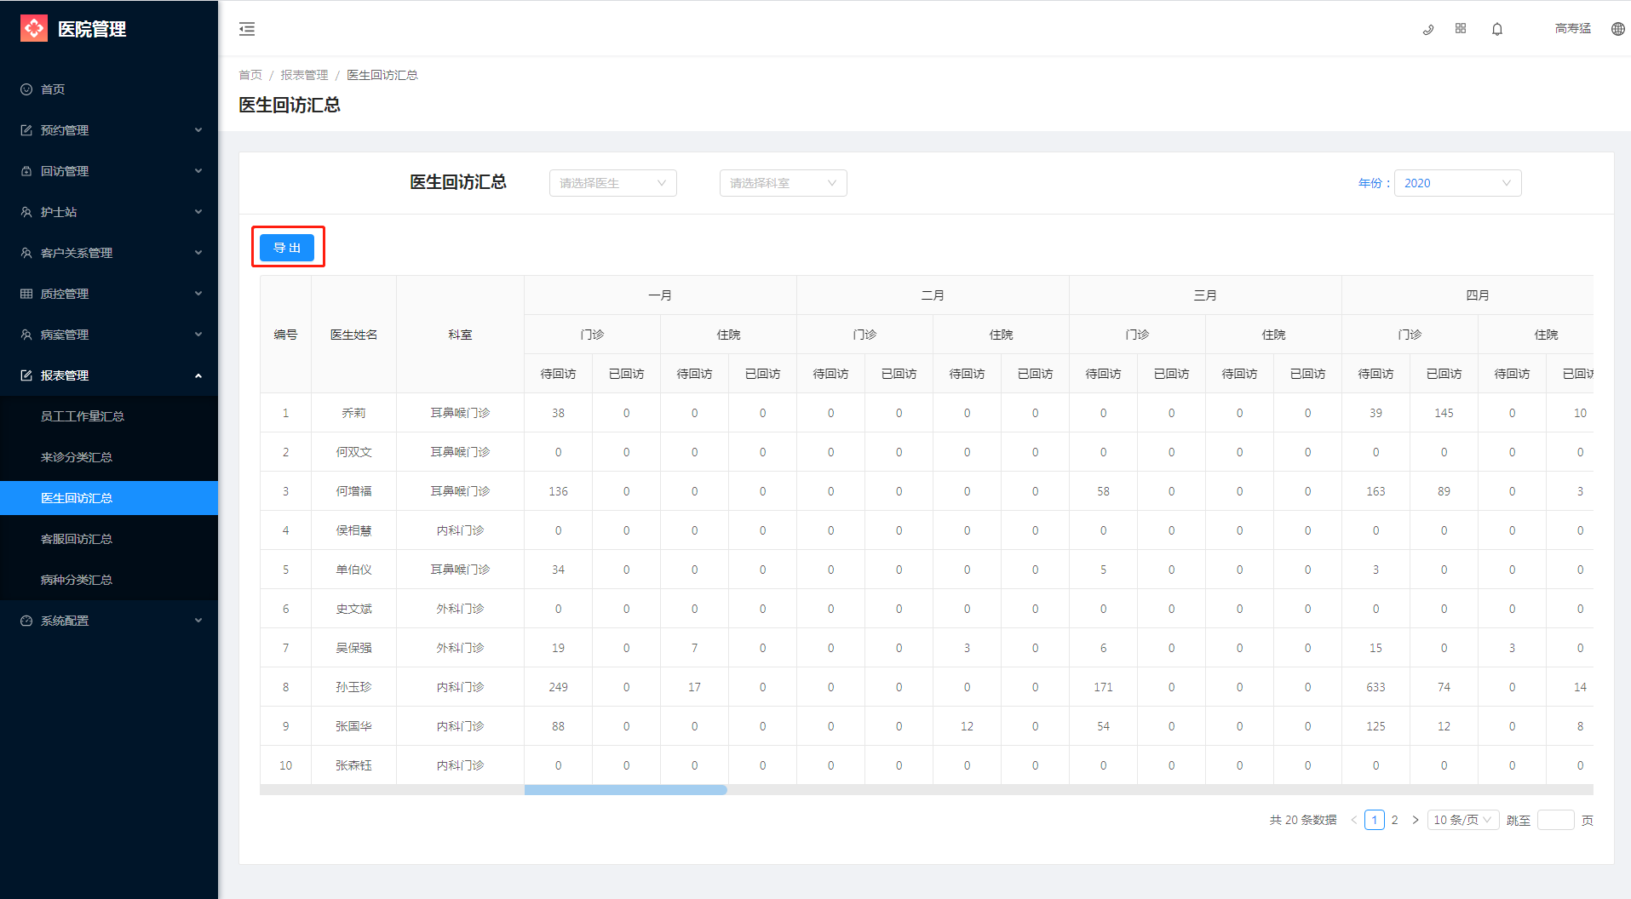The image size is (1631, 899).
Task: Click the 护士站 person icon
Action: (26, 212)
